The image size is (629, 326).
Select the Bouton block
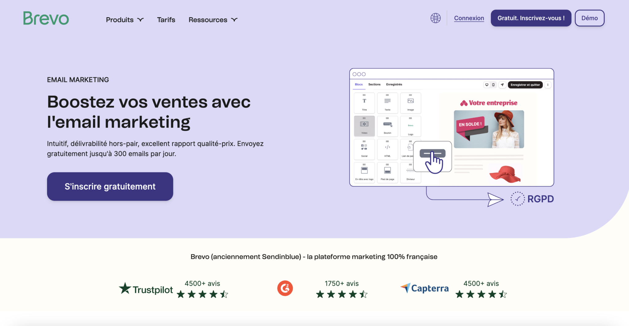pyautogui.click(x=387, y=126)
